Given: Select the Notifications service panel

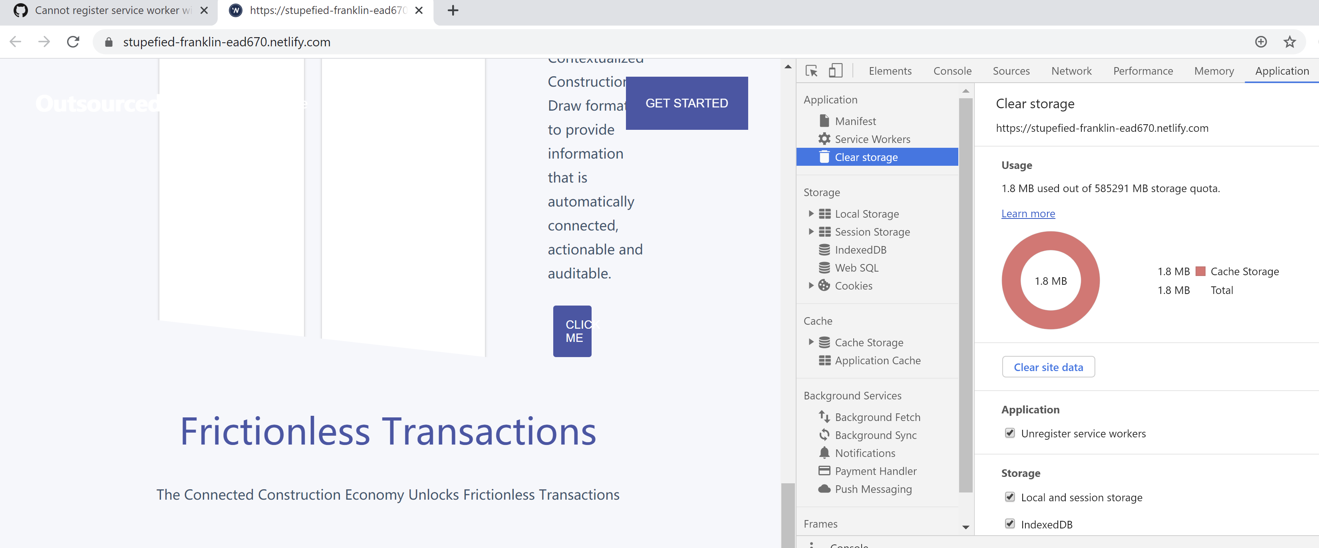Looking at the screenshot, I should tap(865, 453).
